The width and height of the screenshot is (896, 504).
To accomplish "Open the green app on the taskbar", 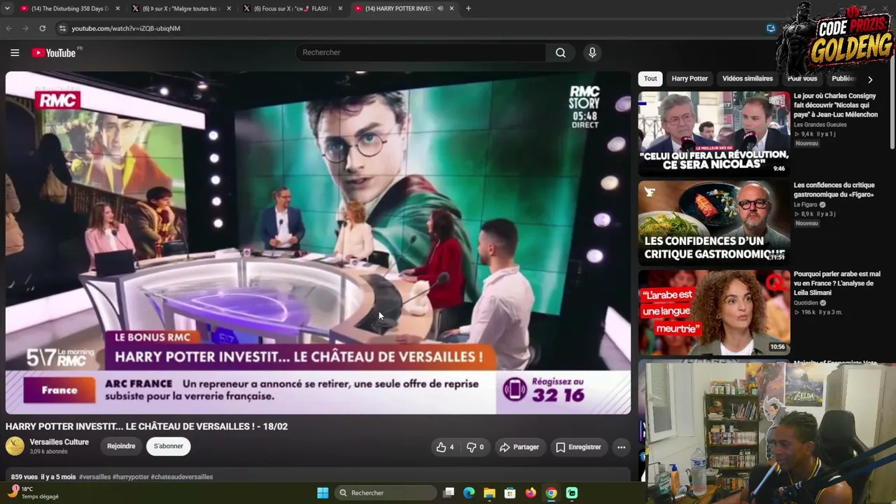I will (572, 493).
